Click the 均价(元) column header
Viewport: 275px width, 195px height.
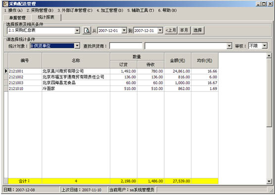205,61
